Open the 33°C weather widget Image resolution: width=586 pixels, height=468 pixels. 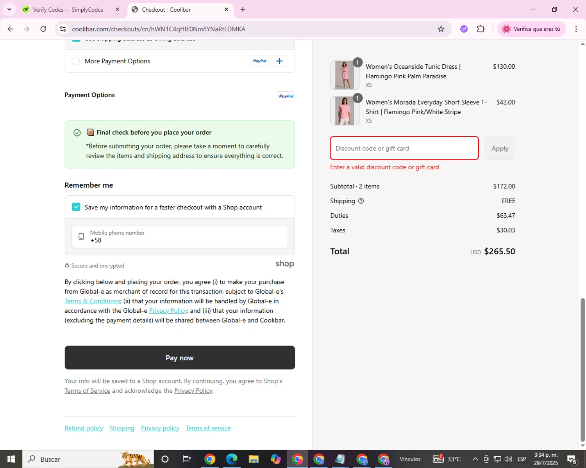point(447,459)
